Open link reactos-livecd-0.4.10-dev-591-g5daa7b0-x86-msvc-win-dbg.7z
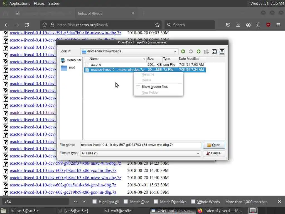285x214 pixels. pos(65,33)
